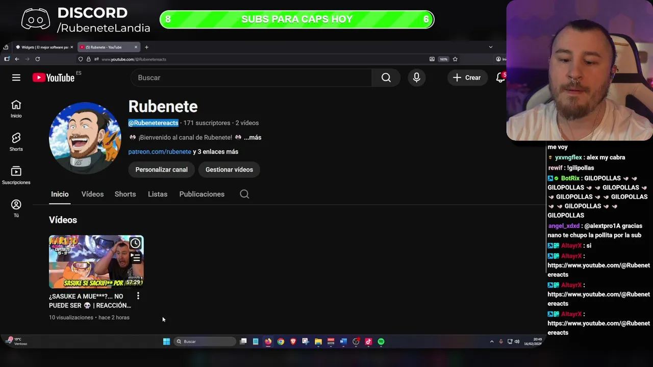This screenshot has height=367, width=653.
Task: Click the 160% zoom level indicator
Action: [443, 59]
